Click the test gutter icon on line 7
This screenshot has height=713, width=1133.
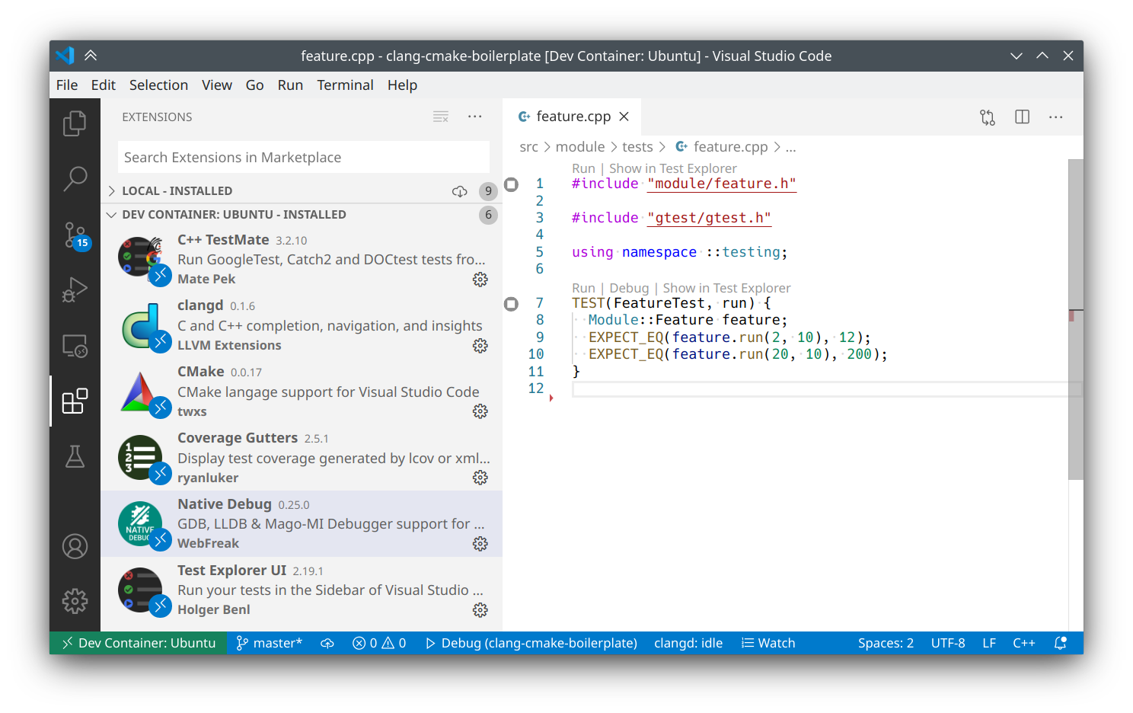tap(512, 304)
